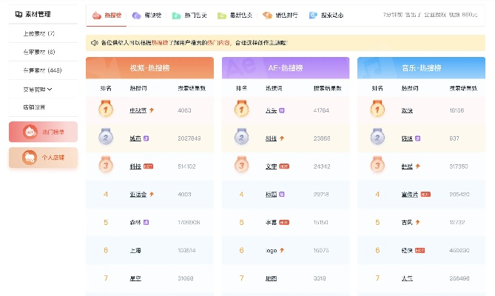
Task: Click the AE·热搜榜 purple header banner
Action: [286, 67]
